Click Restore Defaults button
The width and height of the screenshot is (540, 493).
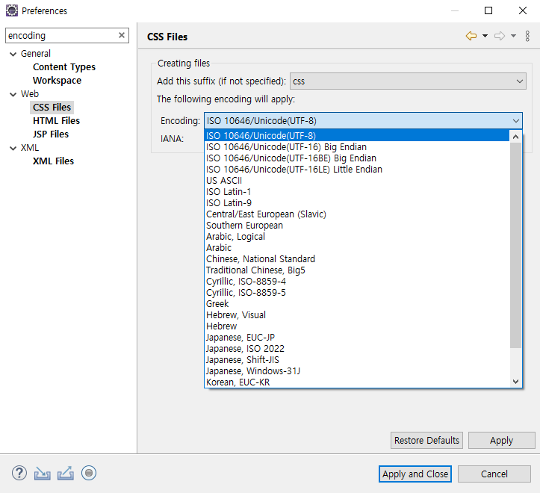click(426, 440)
